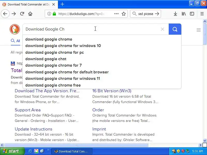Viewport: 207px width, 155px height.
Task: Launch Internet Explorer from quick launch
Action: point(30,151)
